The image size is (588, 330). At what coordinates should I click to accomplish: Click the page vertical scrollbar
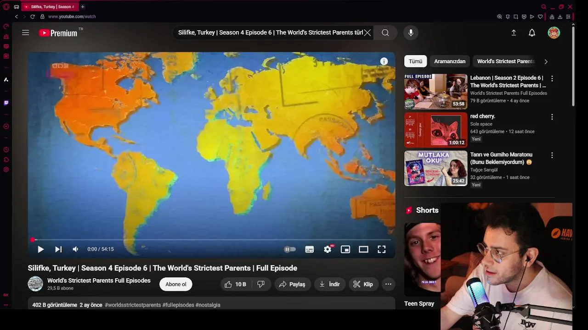click(x=573, y=66)
